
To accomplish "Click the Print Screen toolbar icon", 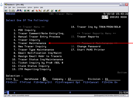I will (x=6, y=10).
